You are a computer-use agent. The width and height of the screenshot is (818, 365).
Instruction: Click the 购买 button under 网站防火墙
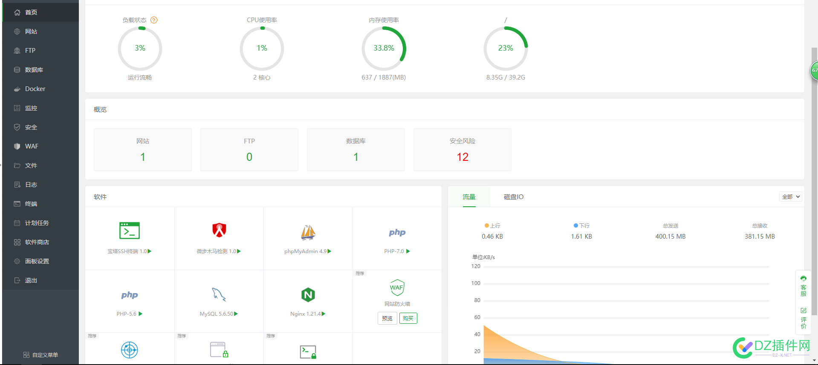(x=408, y=318)
